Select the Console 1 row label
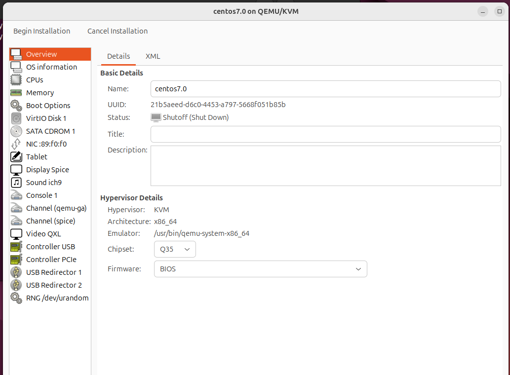This screenshot has height=375, width=510. tap(41, 195)
